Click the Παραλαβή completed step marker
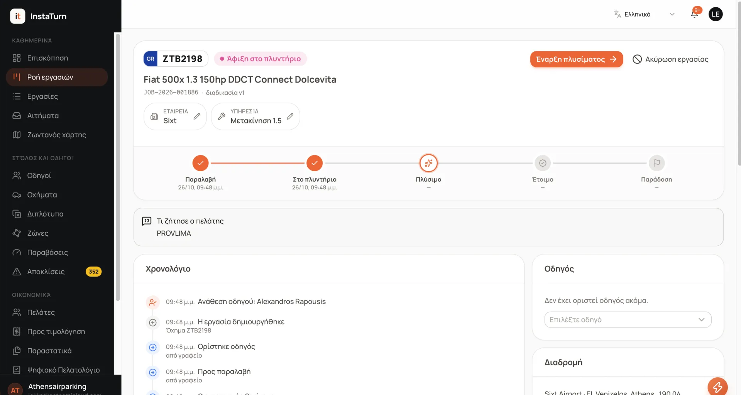This screenshot has width=741, height=395. click(200, 163)
